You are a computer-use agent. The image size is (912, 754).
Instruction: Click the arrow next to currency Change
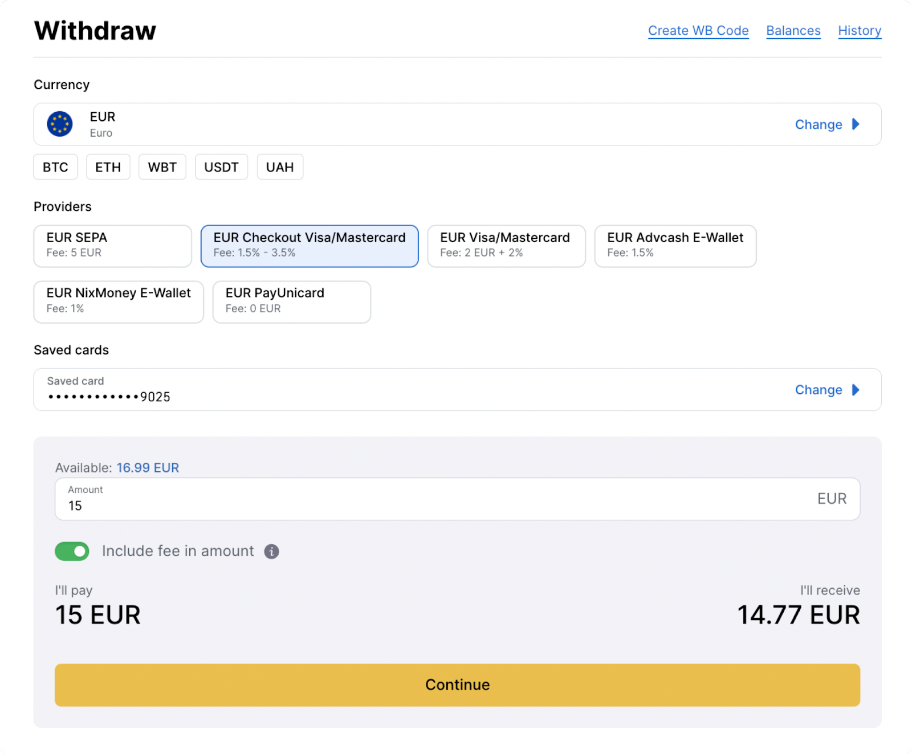[856, 124]
